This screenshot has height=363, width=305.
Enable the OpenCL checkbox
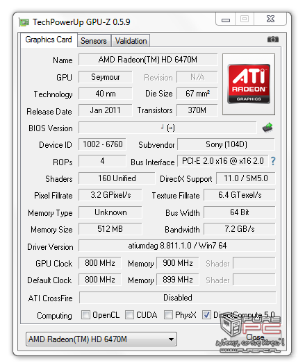point(85,315)
